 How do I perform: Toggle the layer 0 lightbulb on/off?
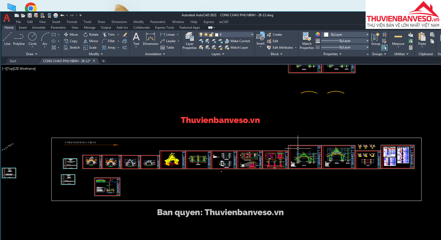coord(201,35)
